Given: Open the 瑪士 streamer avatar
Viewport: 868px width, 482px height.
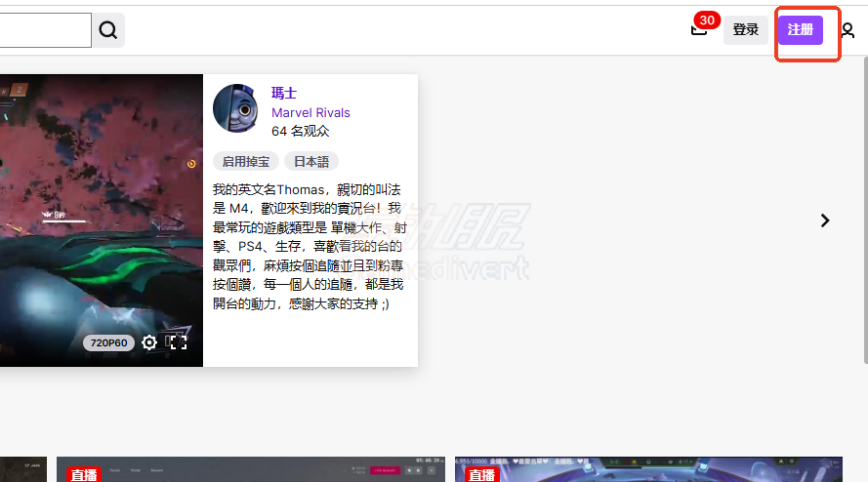Looking at the screenshot, I should (x=235, y=108).
